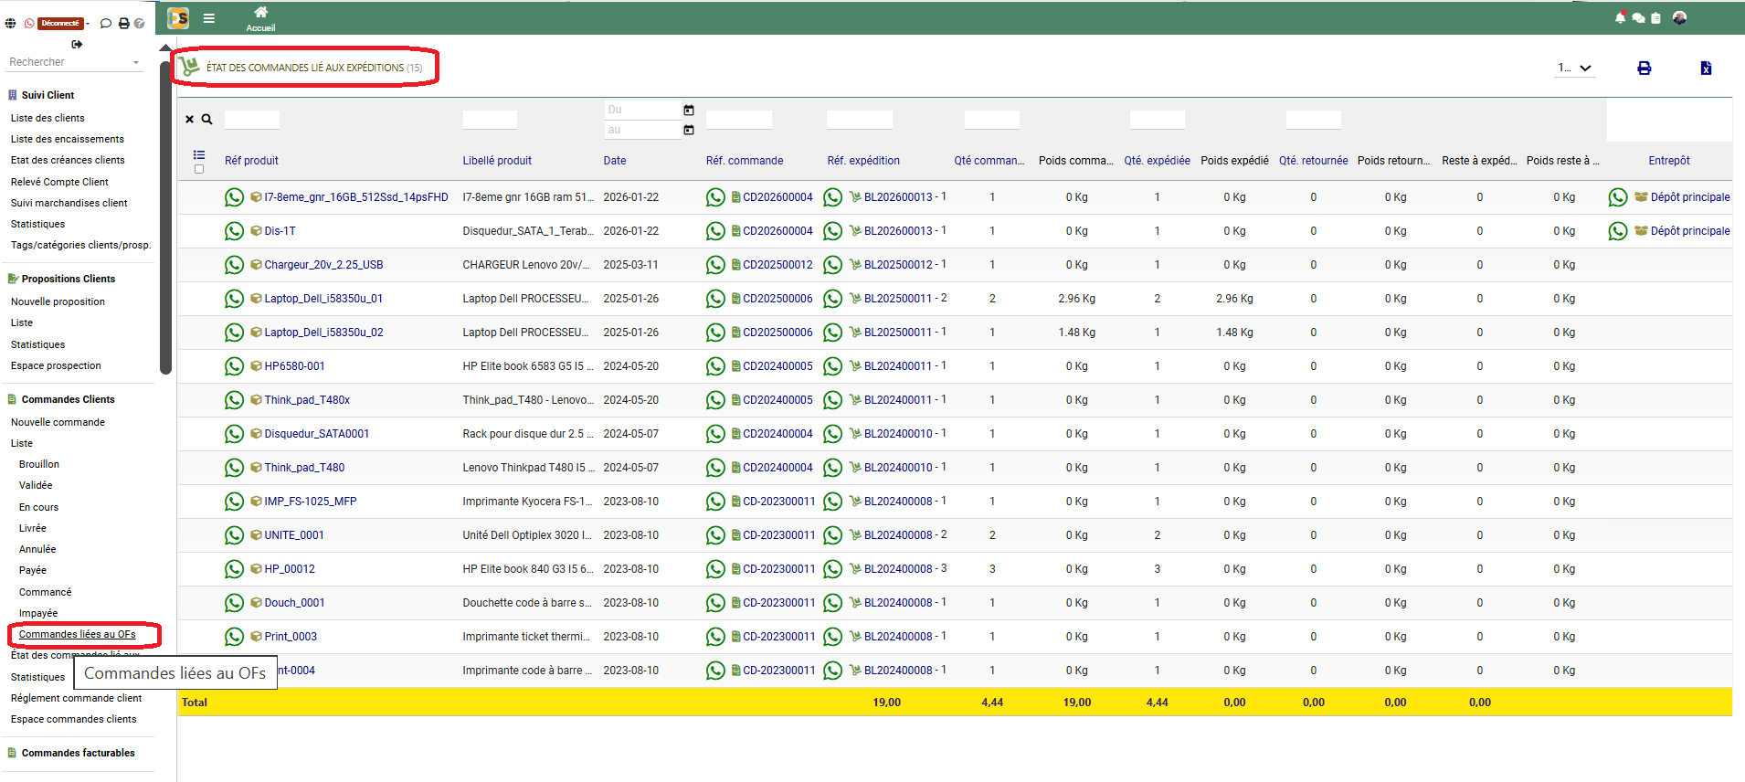Viewport: 1745px width, 782px height.
Task: Open order link CD202500012
Action: 777,265
